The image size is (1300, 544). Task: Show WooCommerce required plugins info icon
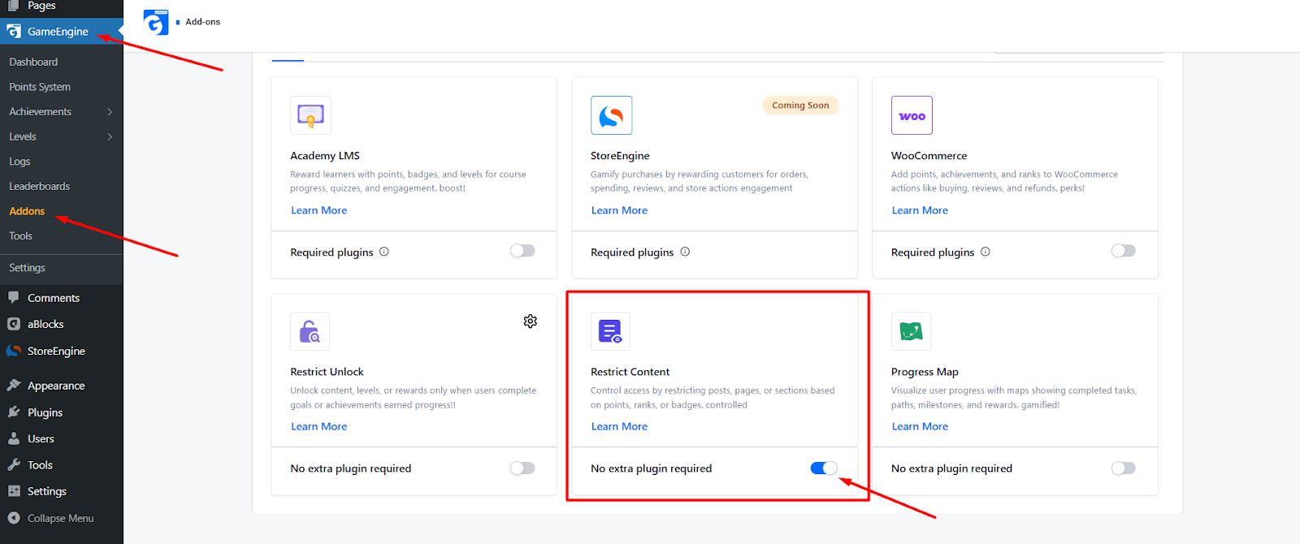click(986, 252)
